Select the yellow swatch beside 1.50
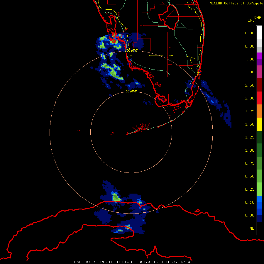 259,124
